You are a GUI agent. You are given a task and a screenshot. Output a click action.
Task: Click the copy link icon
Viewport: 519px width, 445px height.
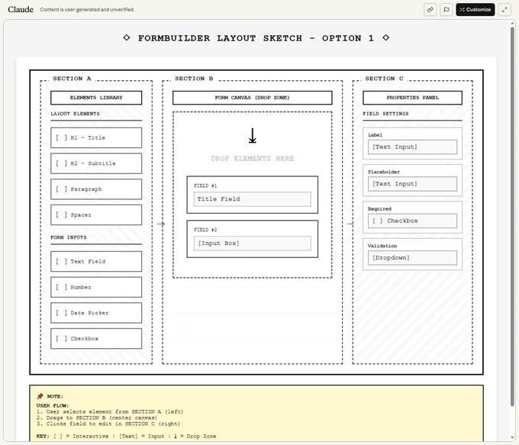(x=430, y=10)
